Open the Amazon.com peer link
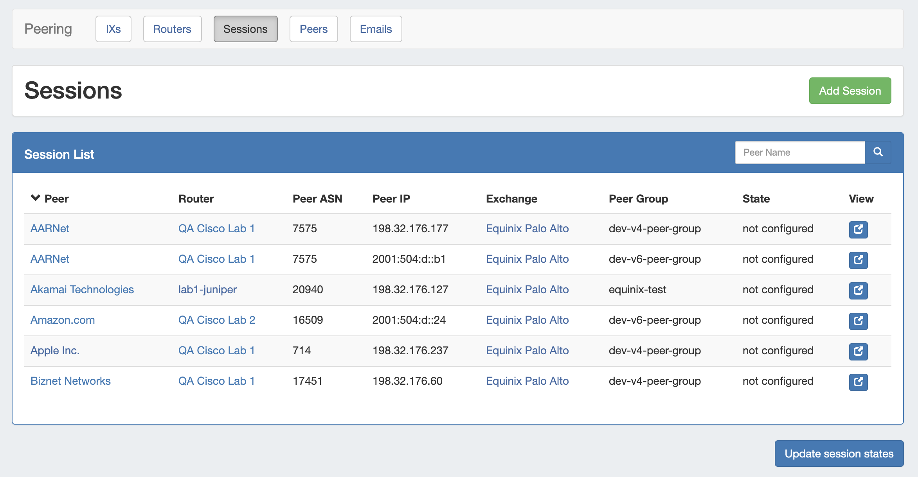This screenshot has height=477, width=918. [x=63, y=320]
